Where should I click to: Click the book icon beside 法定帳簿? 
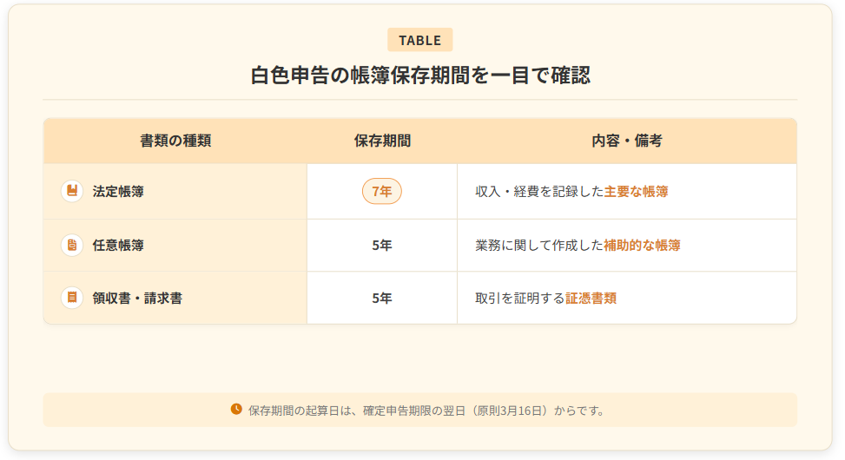(72, 191)
